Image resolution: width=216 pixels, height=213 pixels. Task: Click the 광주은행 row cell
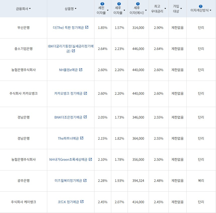point(24,181)
